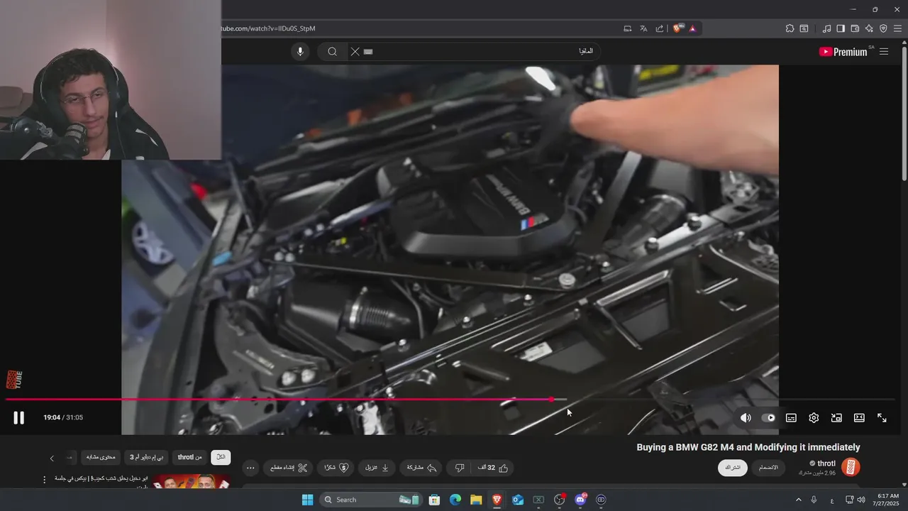Open the media control music note icon
The width and height of the screenshot is (908, 511).
[x=826, y=28]
